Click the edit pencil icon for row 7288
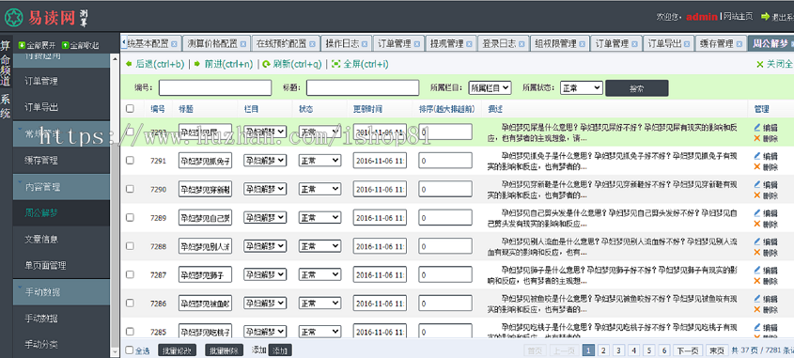Viewport: 794px width, 358px height. click(757, 241)
